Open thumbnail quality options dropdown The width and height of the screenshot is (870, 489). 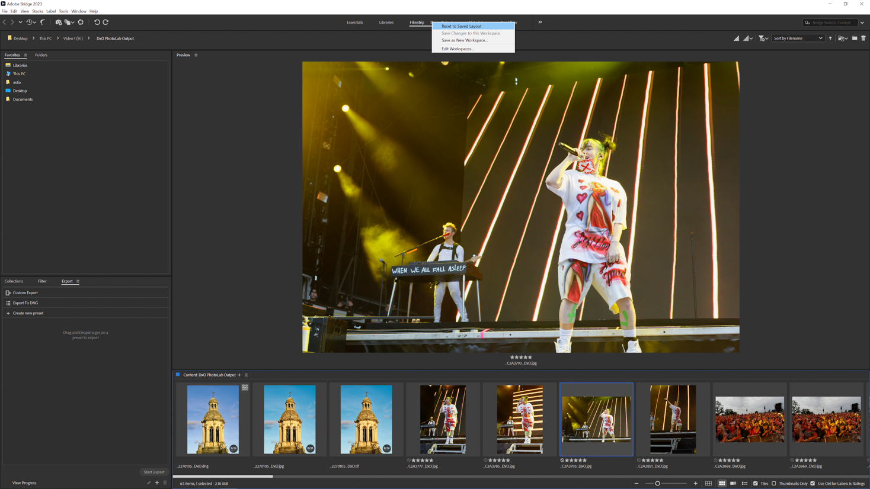(749, 38)
